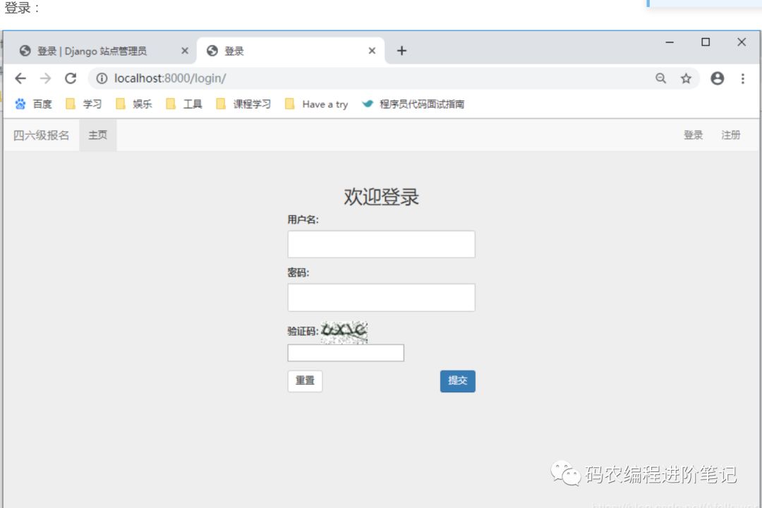Focus the 验证码 captcha input field
The image size is (762, 508).
pyautogui.click(x=346, y=353)
